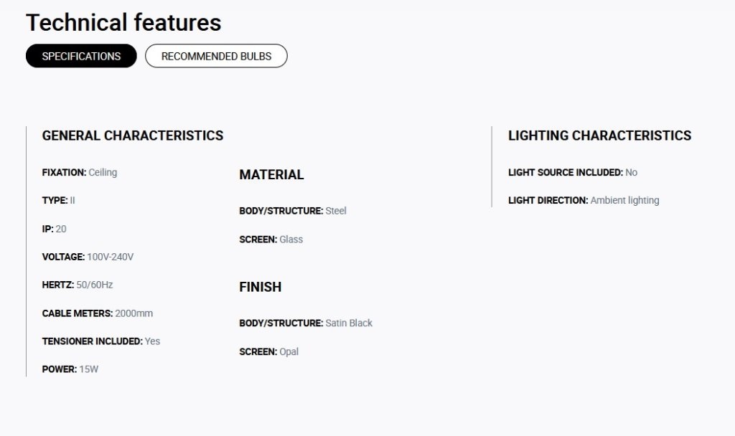Click the Cable Meters 2000mm entry
Viewport: 735px width, 436px height.
[x=98, y=313]
